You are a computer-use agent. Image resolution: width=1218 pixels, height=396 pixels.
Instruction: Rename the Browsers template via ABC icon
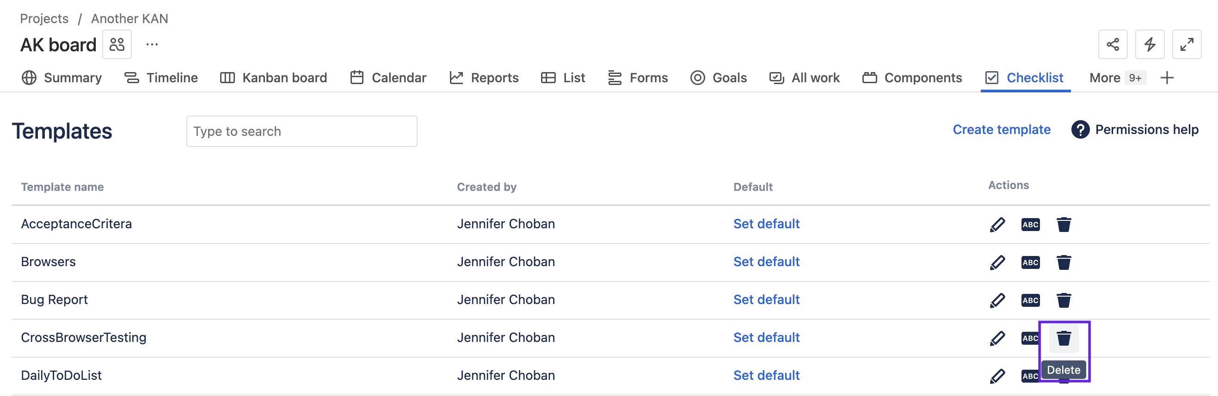click(x=1030, y=262)
